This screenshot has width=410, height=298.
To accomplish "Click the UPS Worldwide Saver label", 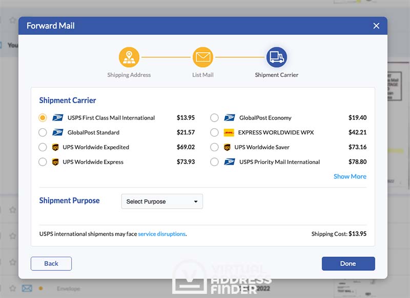I will pyautogui.click(x=262, y=147).
